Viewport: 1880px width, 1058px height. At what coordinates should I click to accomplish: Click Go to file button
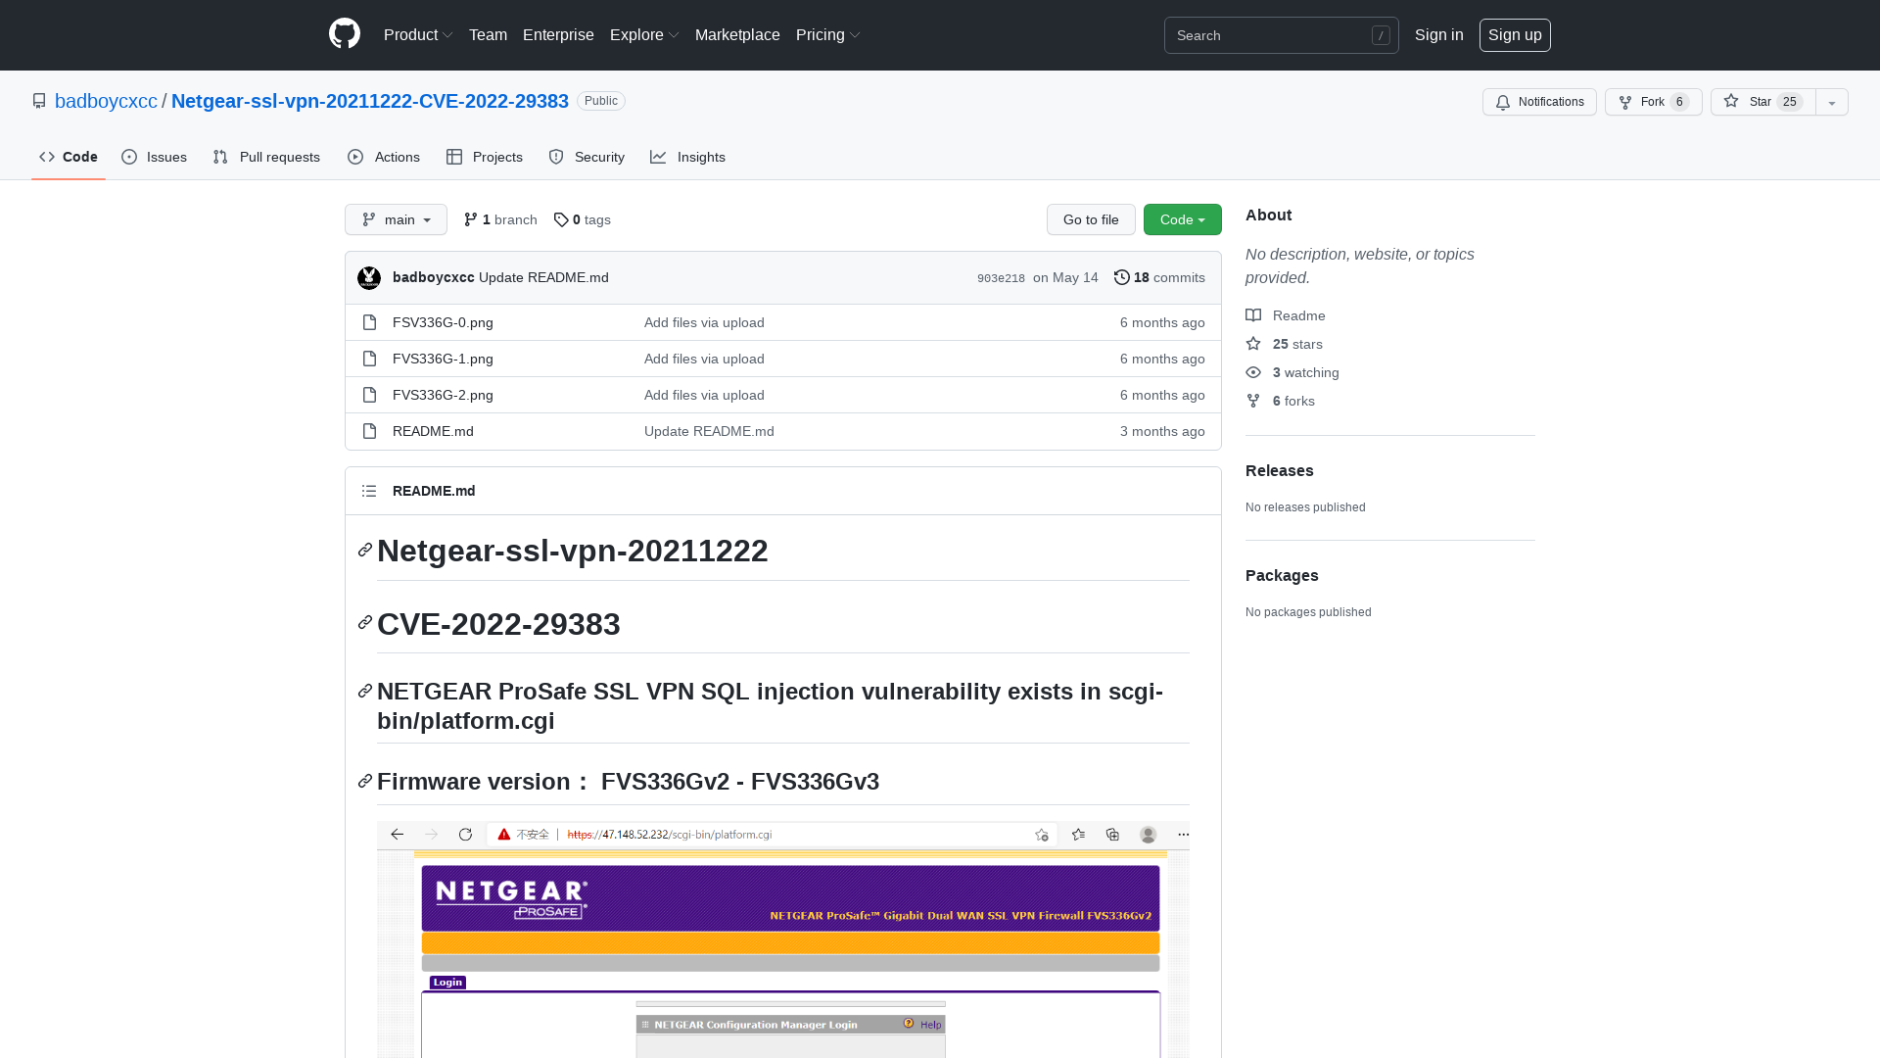click(x=1091, y=219)
